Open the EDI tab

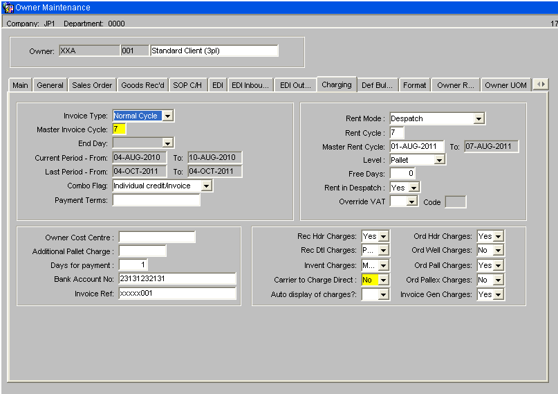pos(217,85)
